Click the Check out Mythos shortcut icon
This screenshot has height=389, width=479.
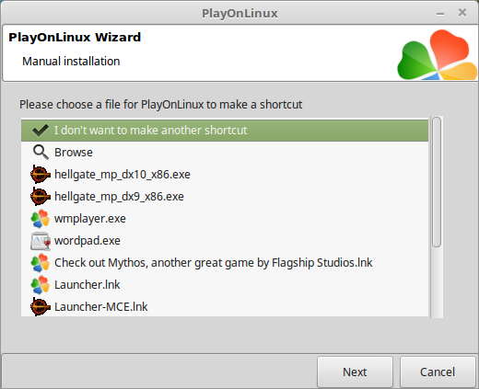point(41,263)
